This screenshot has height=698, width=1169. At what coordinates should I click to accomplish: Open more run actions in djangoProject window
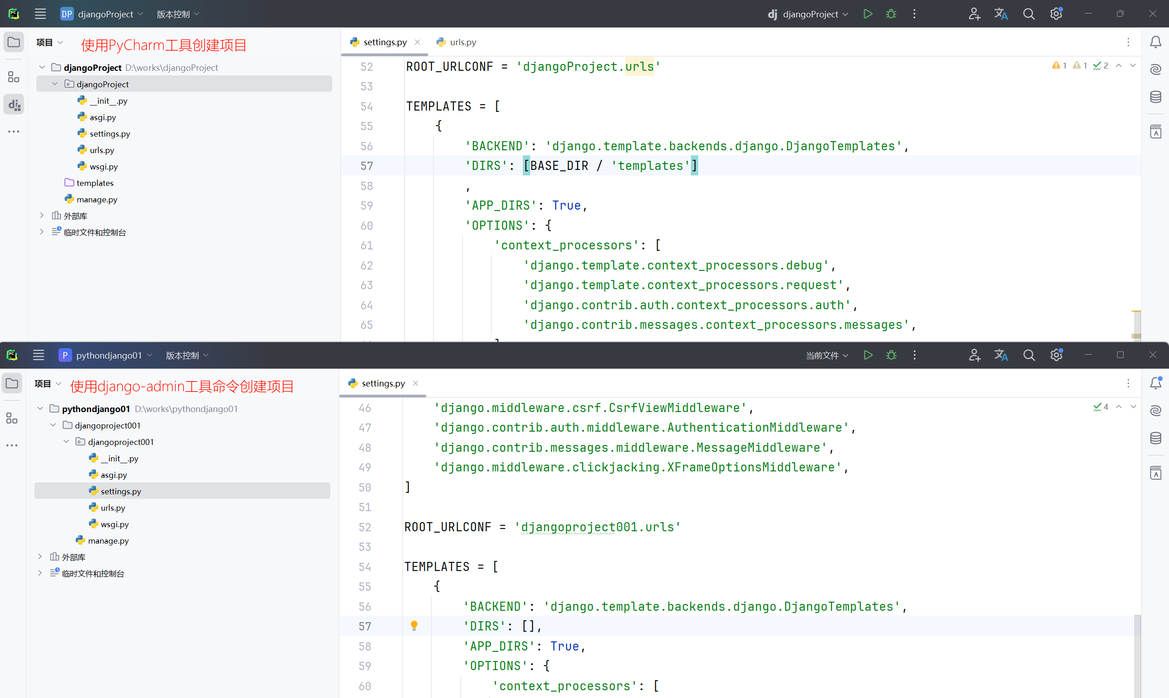[914, 14]
